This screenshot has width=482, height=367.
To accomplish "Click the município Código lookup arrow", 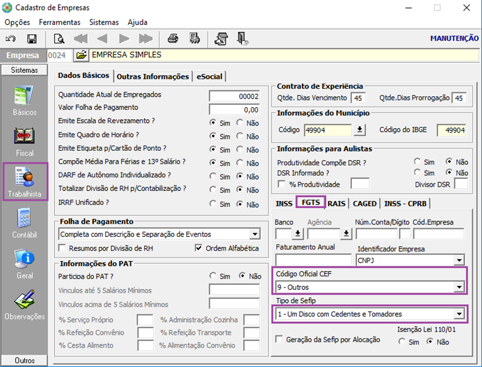I will pyautogui.click(x=359, y=130).
